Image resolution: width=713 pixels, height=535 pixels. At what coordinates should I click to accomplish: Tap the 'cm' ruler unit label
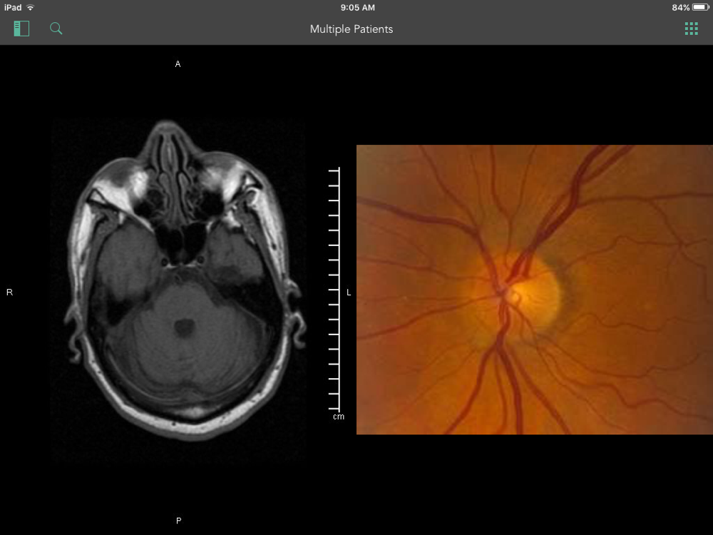(339, 417)
